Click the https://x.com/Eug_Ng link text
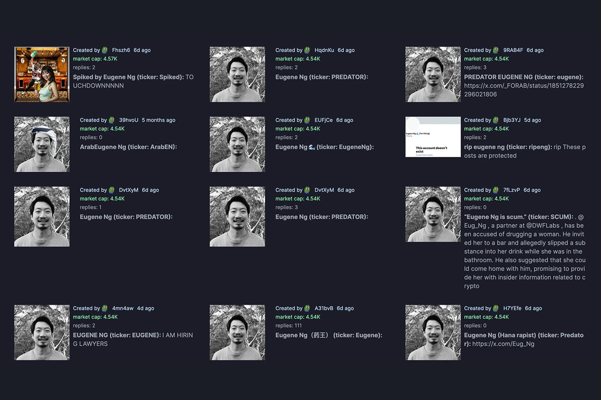The image size is (601, 400). point(503,344)
